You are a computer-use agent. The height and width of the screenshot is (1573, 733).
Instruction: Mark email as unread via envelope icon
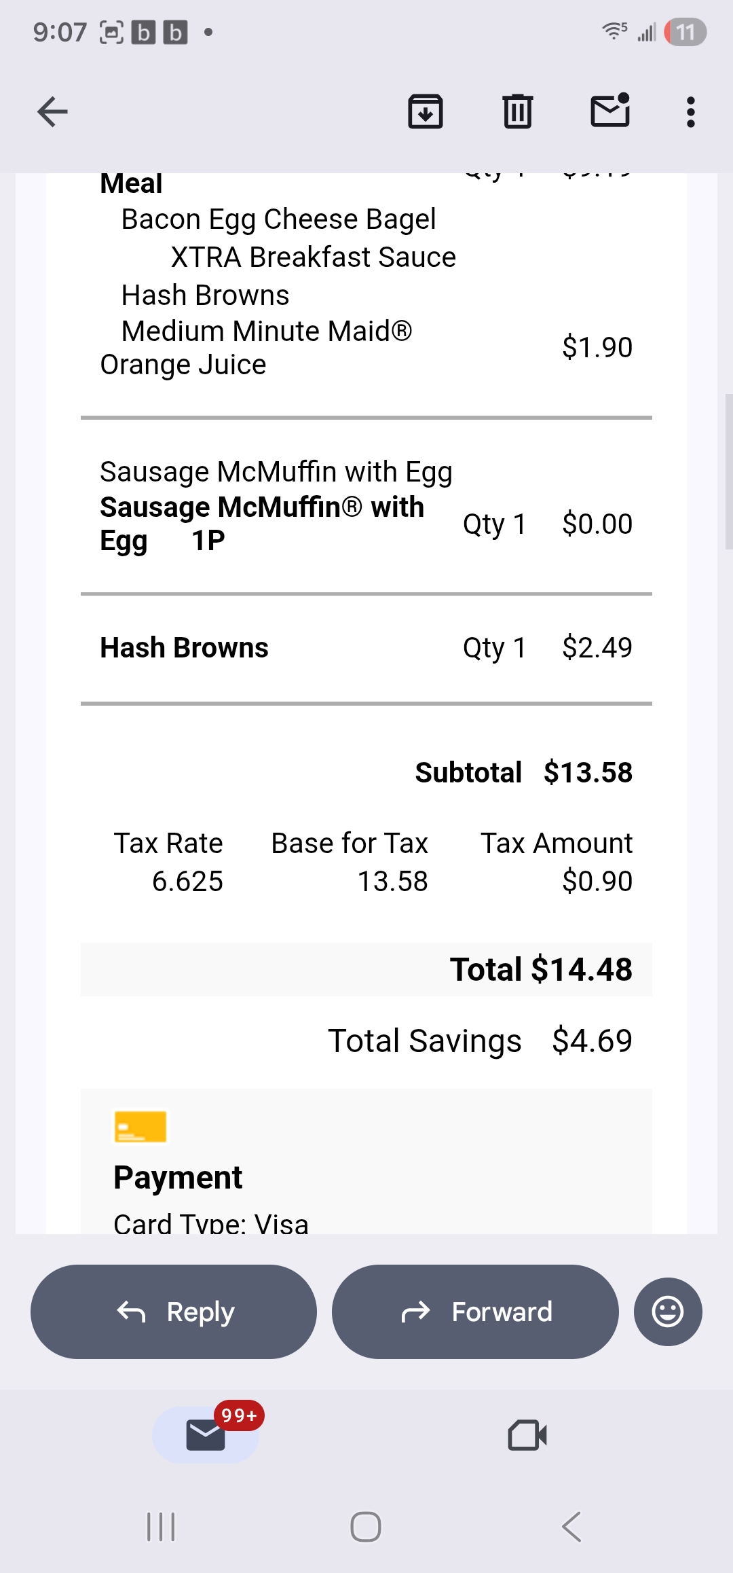(610, 112)
